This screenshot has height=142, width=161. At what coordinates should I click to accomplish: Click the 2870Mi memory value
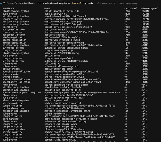pyautogui.click(x=145, y=11)
